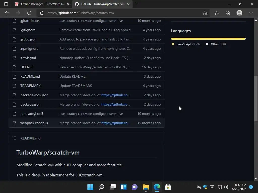The image size is (258, 193).
Task: Open the browser profile avatar
Action: 239,13
